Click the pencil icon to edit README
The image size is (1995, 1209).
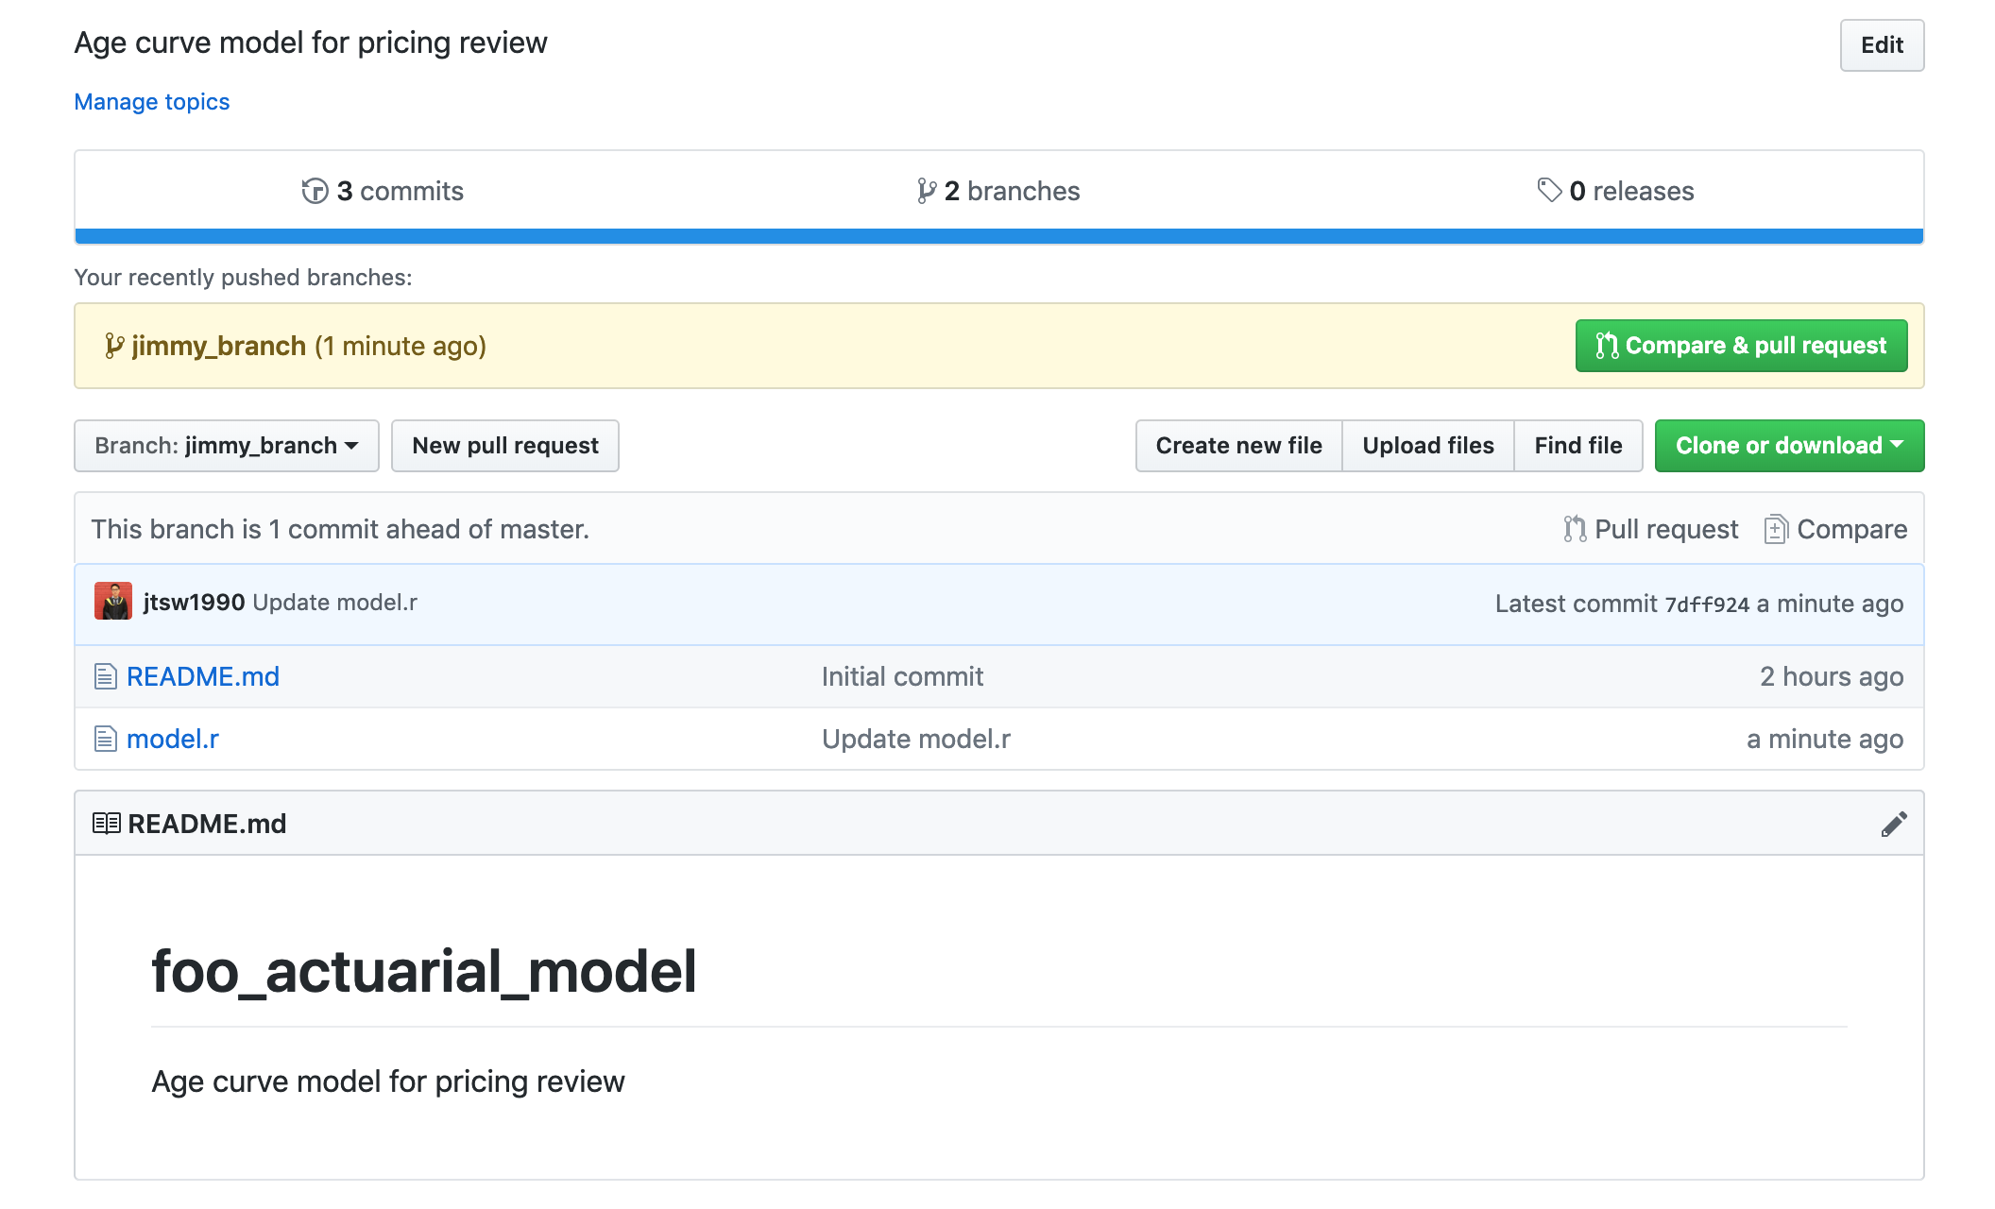[x=1893, y=824]
